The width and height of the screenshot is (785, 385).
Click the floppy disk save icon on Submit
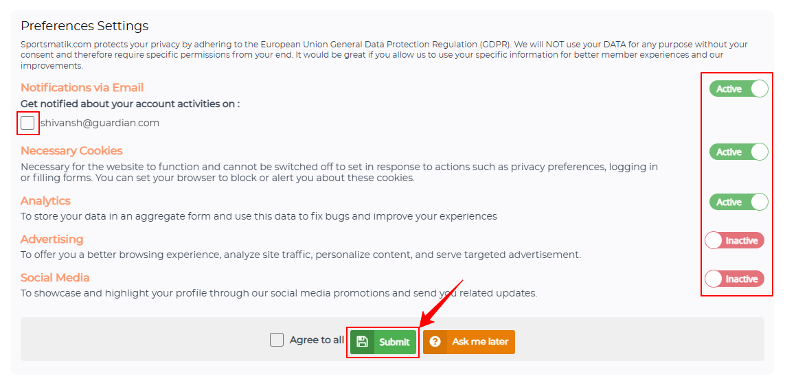pos(362,342)
